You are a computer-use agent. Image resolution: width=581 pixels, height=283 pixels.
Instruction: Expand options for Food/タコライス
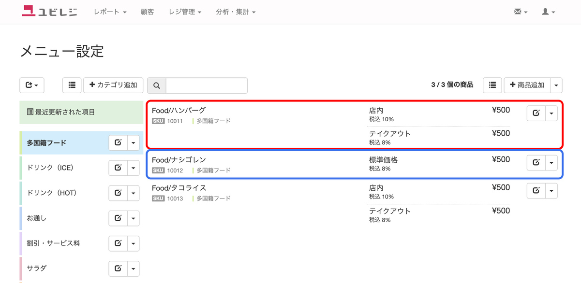click(551, 191)
